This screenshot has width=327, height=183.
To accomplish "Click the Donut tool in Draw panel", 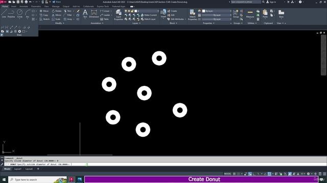I will 19,32.
